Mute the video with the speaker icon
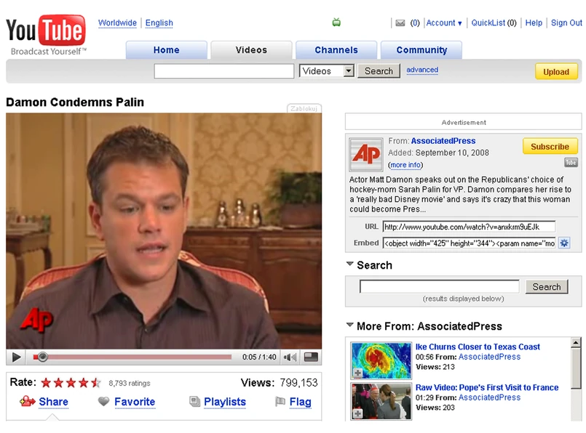Screen dimensions: 586x433 coord(290,357)
